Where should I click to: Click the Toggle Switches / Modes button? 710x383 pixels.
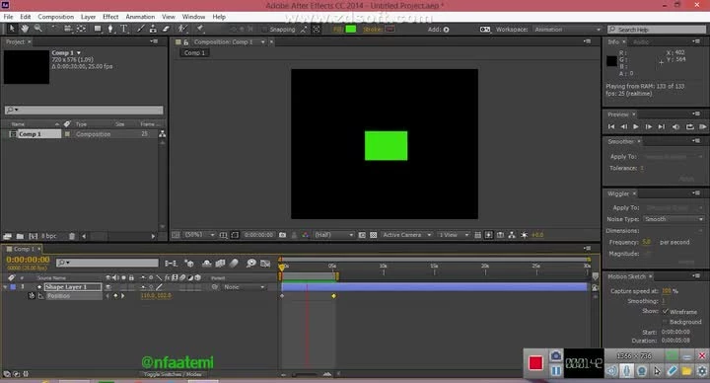[173, 374]
